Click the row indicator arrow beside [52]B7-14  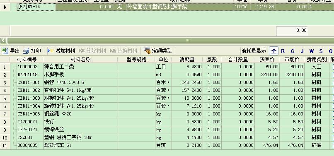(x=5, y=7)
